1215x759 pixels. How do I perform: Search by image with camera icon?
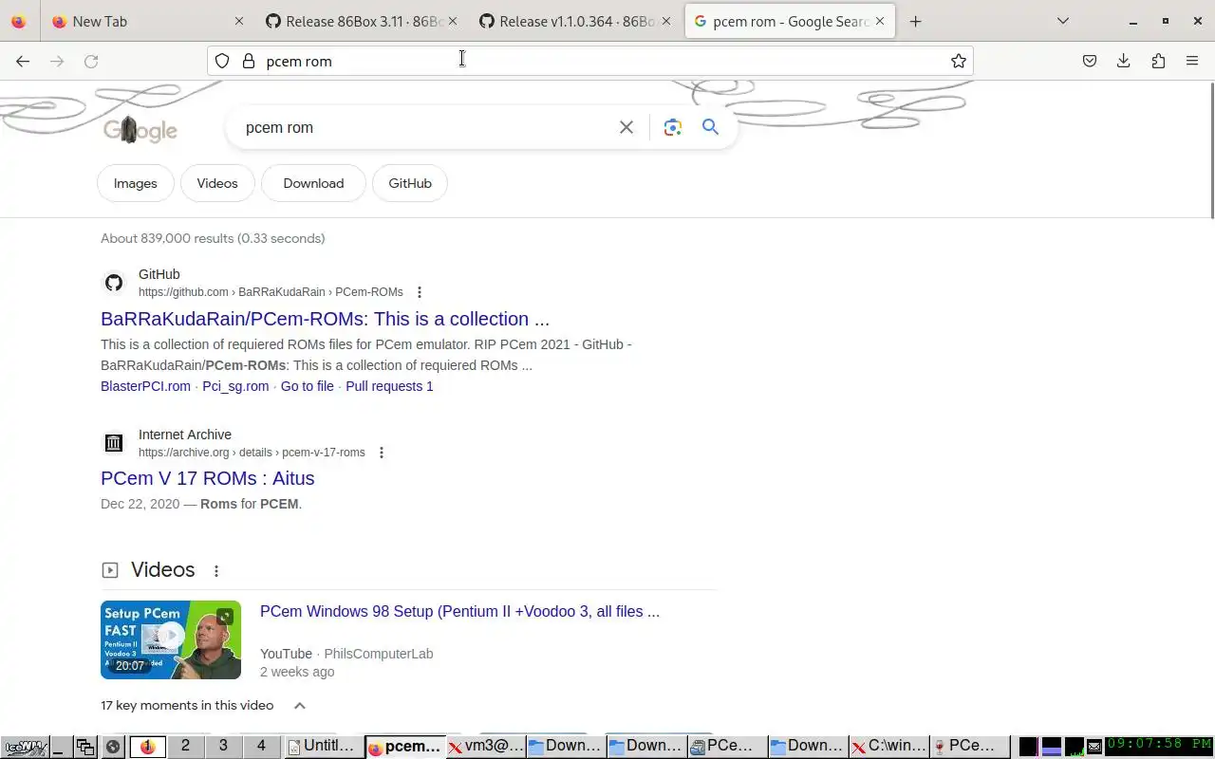click(673, 127)
